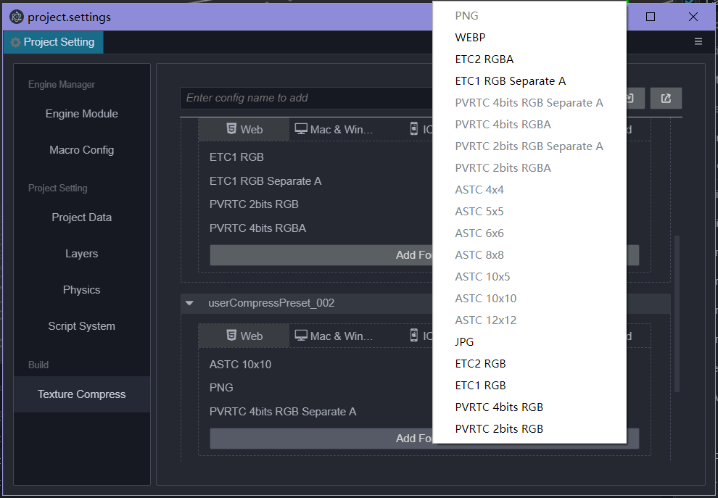Screen dimensions: 718x498
Task: Select PNG row in userCompressPreset_002
Action: [221, 387]
